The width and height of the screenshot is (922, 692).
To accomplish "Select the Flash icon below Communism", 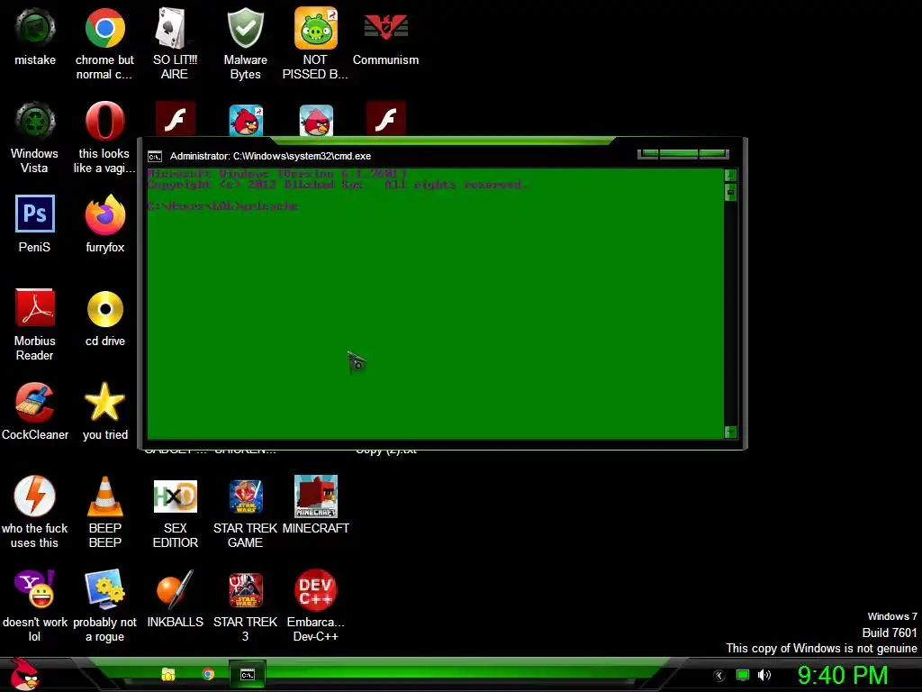I will pos(385,119).
